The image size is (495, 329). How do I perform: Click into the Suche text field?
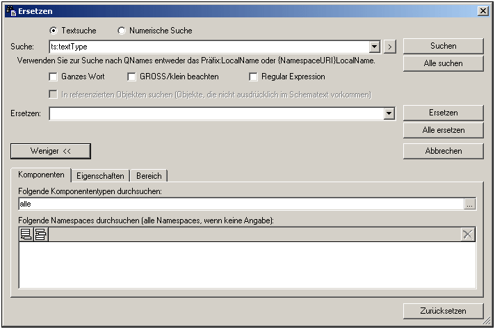coord(209,47)
